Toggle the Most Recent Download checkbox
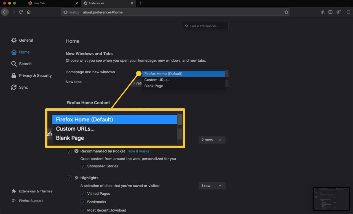 [x=83, y=210]
